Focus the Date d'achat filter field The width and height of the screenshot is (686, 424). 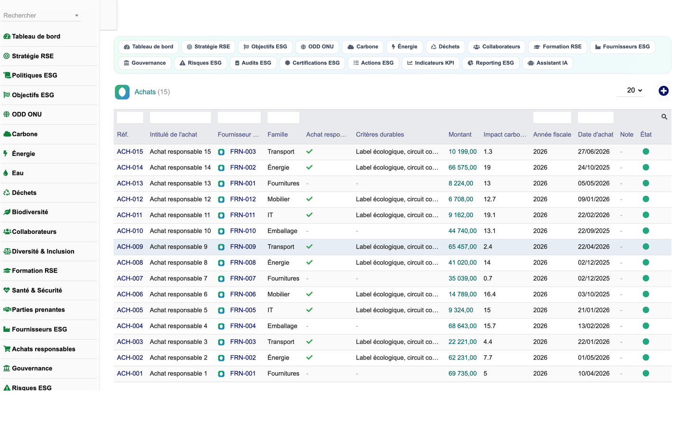click(596, 118)
